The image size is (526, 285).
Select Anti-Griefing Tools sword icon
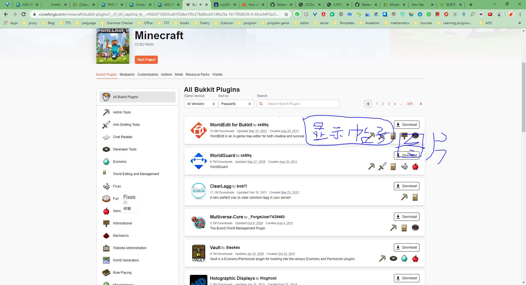click(106, 125)
